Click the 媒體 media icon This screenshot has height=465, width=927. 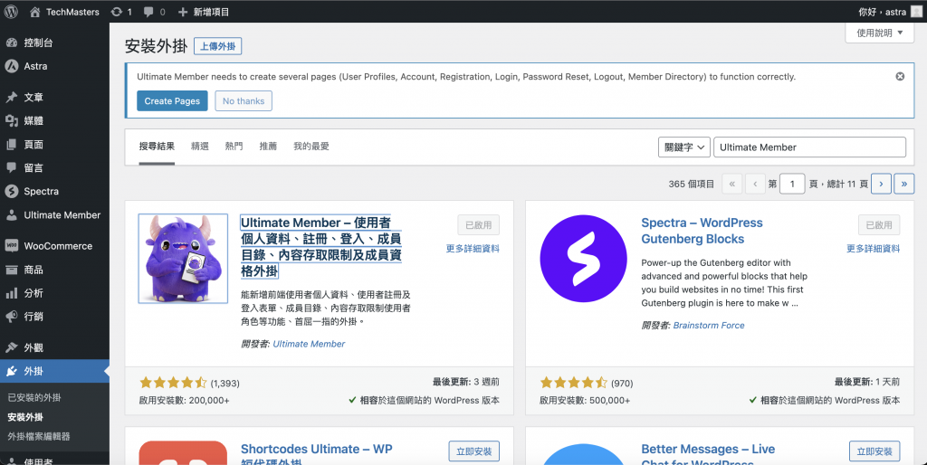coord(11,120)
